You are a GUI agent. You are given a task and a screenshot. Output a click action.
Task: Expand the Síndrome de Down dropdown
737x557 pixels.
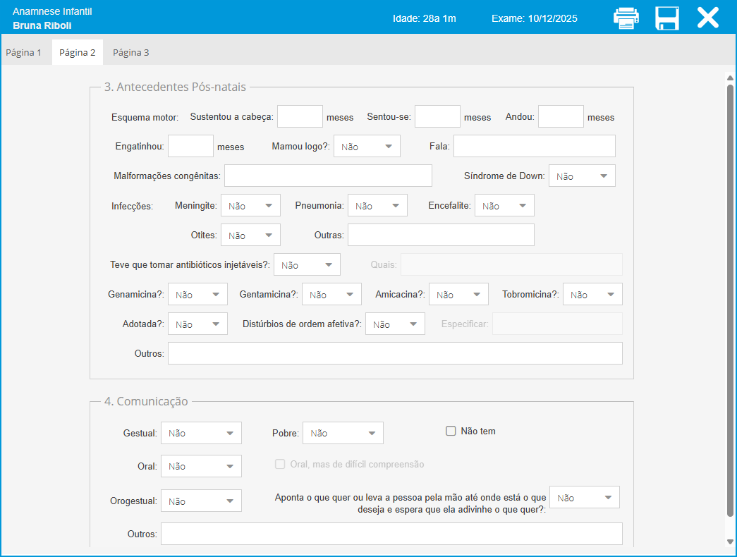click(582, 176)
